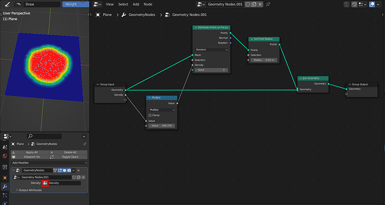Viewport: 385px width, 205px height.
Task: Collapse the GeometryNodes modifier panel
Action: click(14, 170)
